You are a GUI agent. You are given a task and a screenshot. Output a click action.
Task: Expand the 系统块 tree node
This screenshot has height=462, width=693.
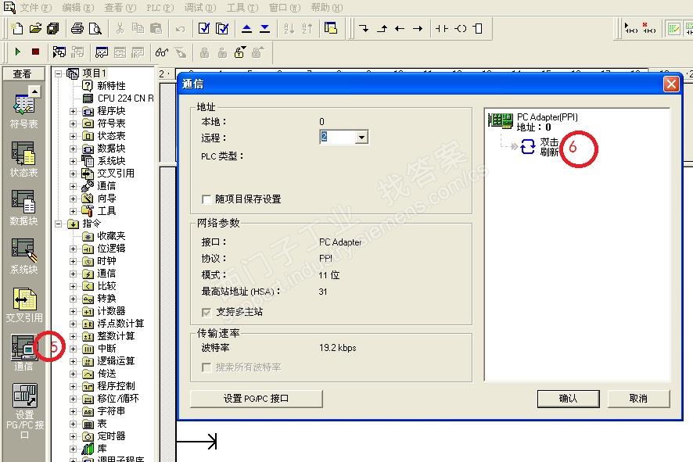click(x=74, y=161)
